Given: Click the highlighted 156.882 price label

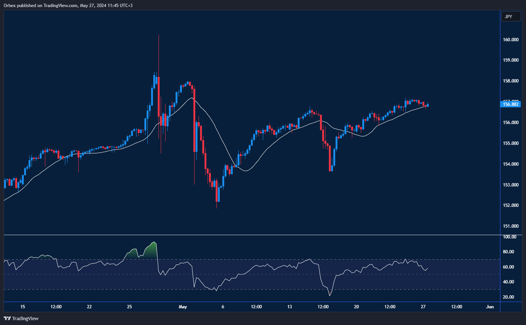Looking at the screenshot, I should coord(511,104).
